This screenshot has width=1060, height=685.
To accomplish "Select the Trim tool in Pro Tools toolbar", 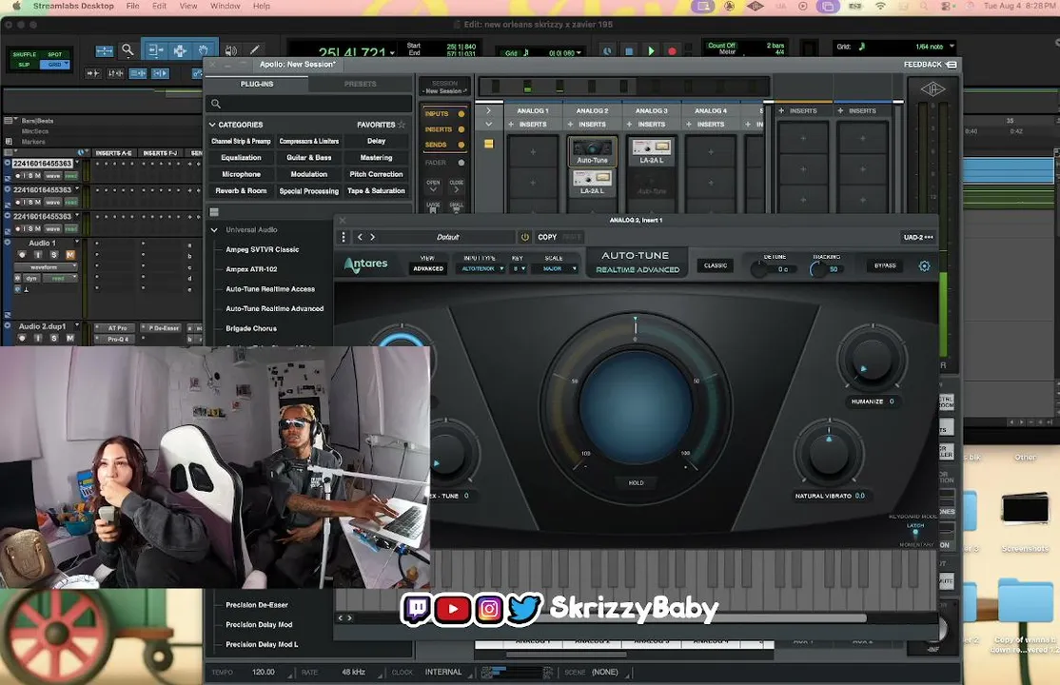I will [x=155, y=50].
